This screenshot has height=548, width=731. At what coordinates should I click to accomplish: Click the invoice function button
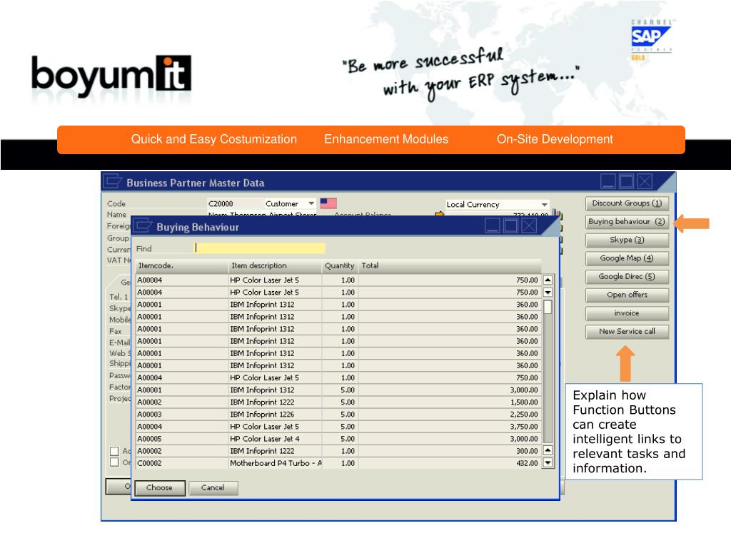click(627, 313)
